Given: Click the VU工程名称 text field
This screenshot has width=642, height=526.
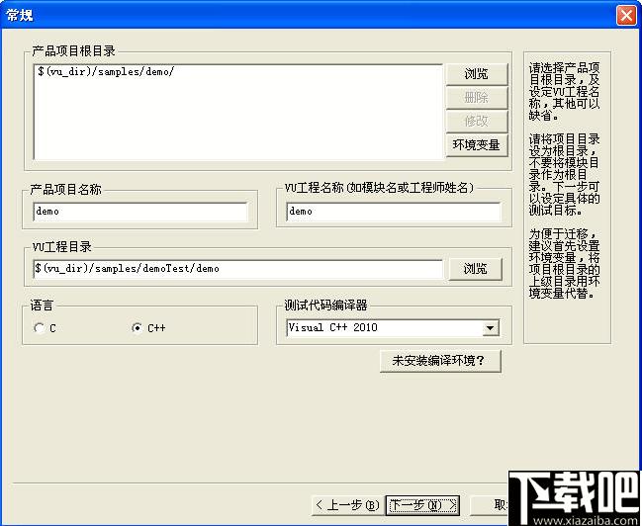Looking at the screenshot, I should click(x=393, y=211).
